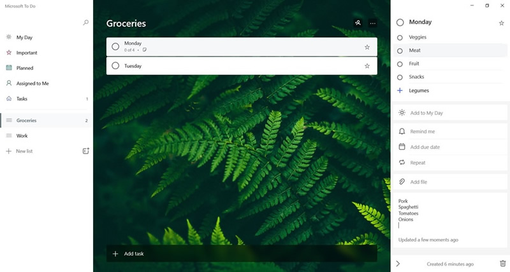Click the Veggies step text
The height and width of the screenshot is (272, 510).
click(x=418, y=37)
